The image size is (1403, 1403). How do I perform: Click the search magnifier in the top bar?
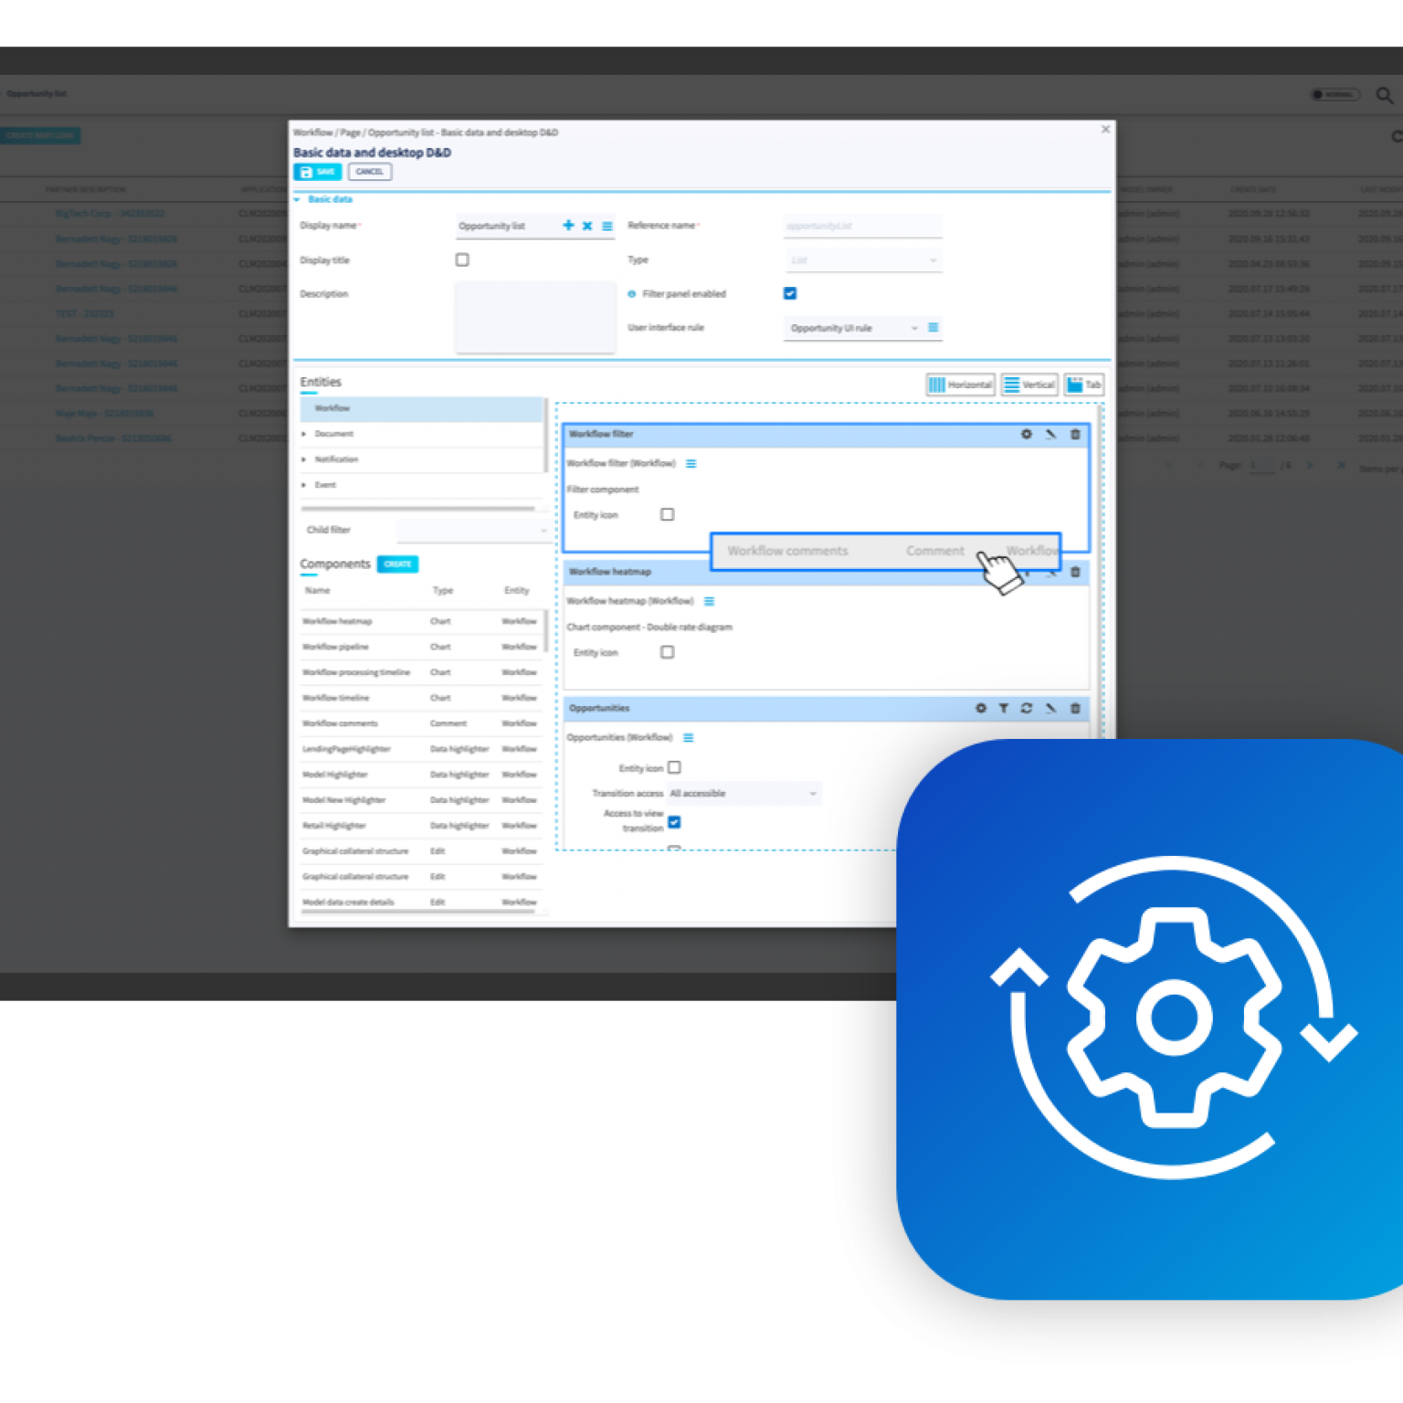tap(1384, 95)
